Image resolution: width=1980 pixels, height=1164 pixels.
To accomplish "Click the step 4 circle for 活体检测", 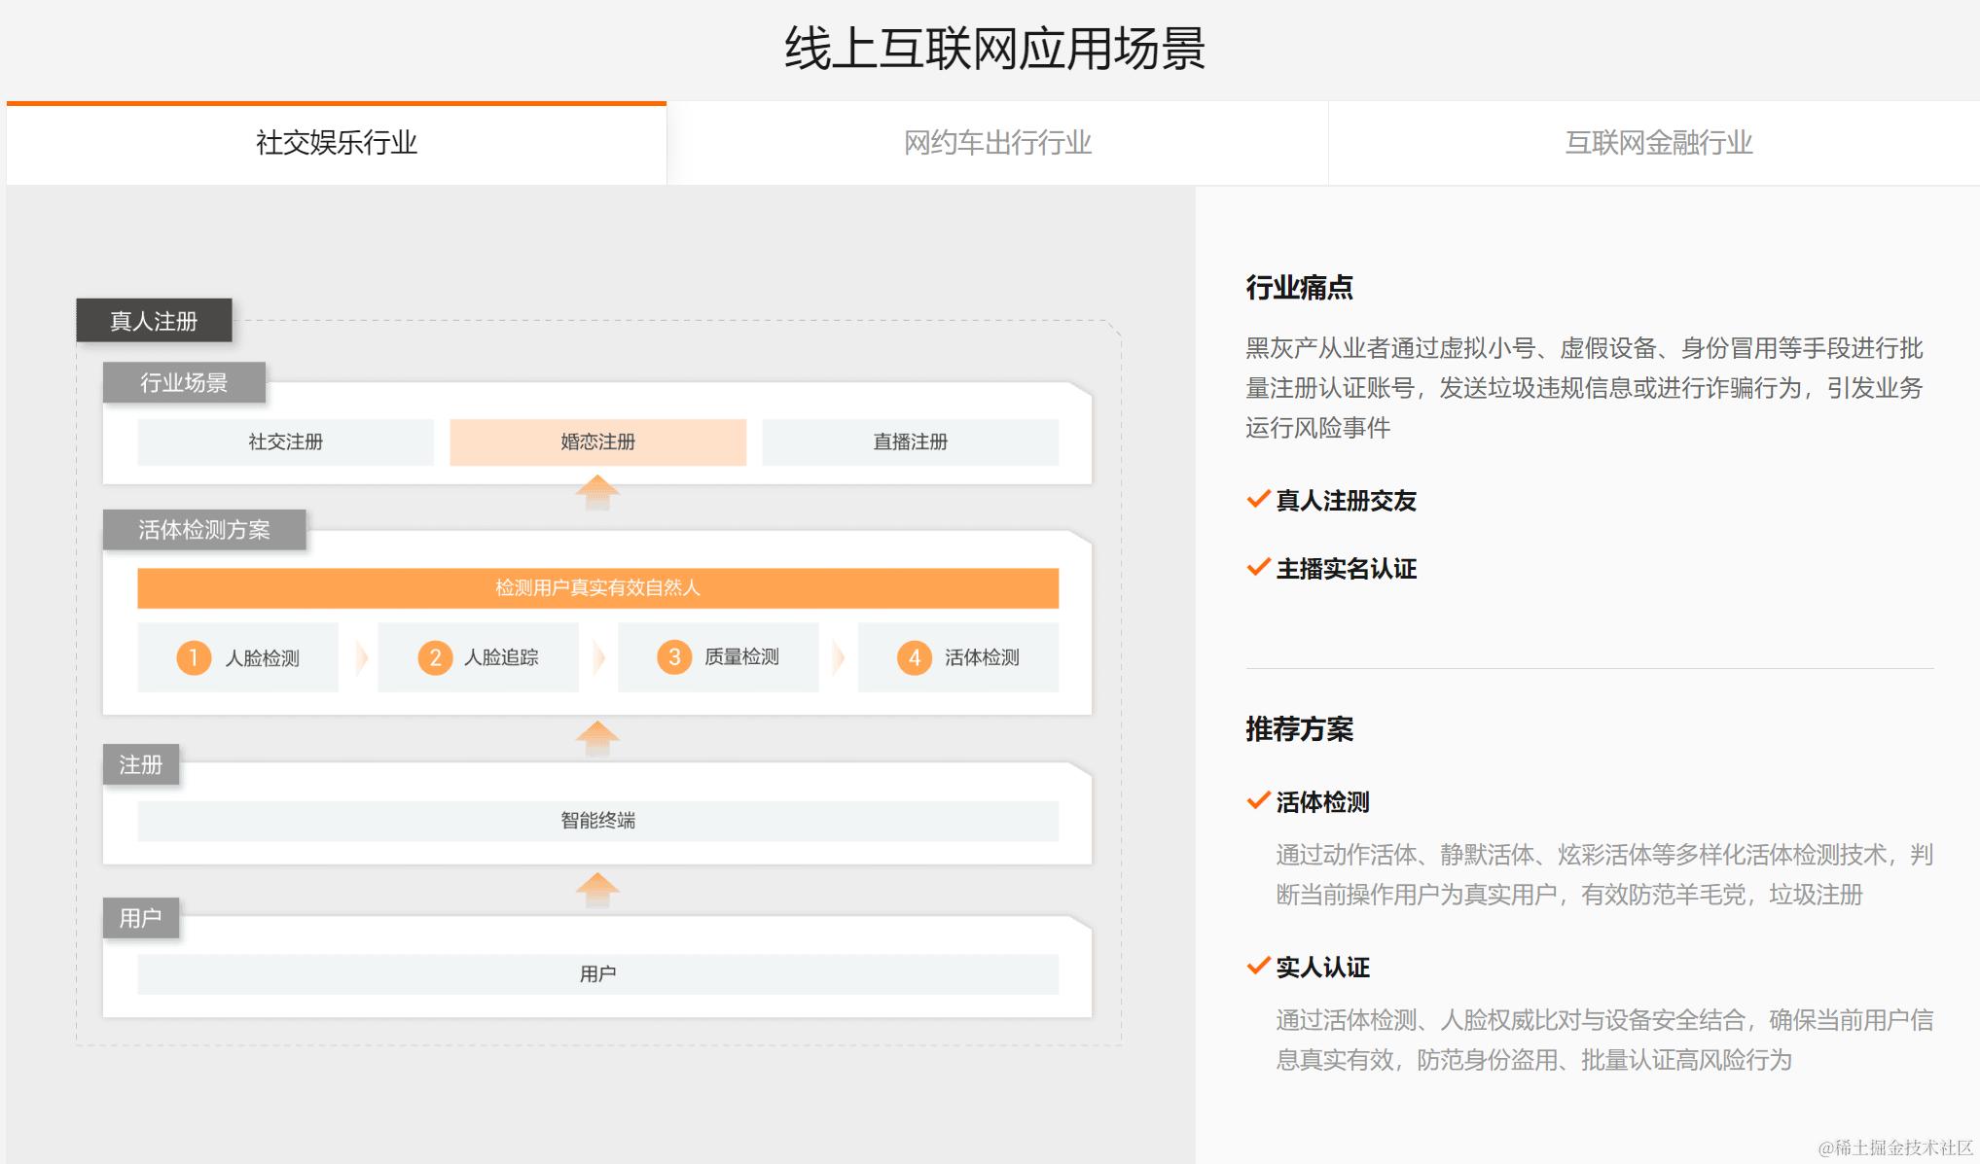I will [915, 657].
